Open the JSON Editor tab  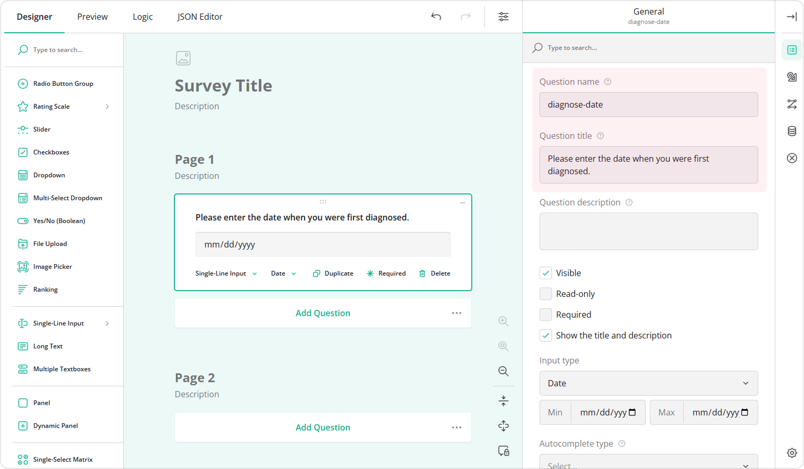[x=199, y=17]
